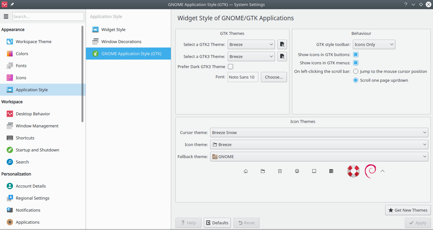The height and width of the screenshot is (230, 433).
Task: Click the Apply button
Action: pos(418,223)
